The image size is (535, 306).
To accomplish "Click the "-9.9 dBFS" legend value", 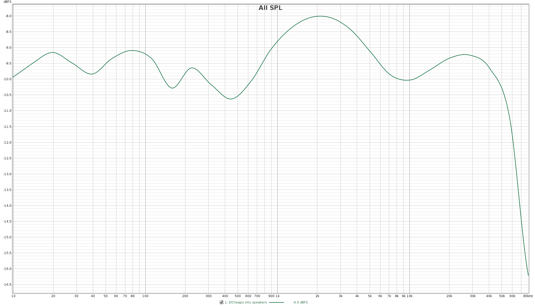I will [x=300, y=302].
